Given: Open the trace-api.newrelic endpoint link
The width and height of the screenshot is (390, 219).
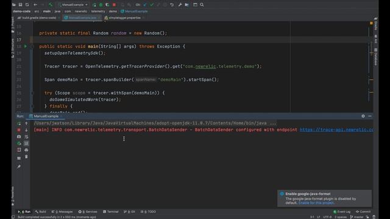Looking at the screenshot, I should (336, 130).
